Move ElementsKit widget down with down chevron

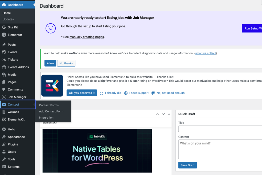pyautogui.click(x=163, y=114)
